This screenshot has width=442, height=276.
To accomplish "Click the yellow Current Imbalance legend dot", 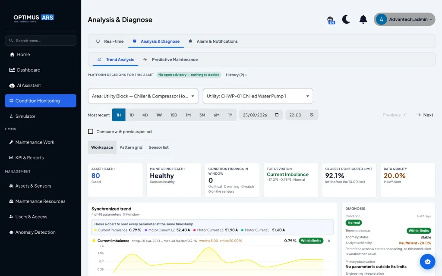I will tap(95, 230).
